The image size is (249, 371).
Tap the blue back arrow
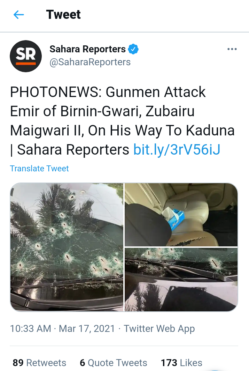pos(19,15)
